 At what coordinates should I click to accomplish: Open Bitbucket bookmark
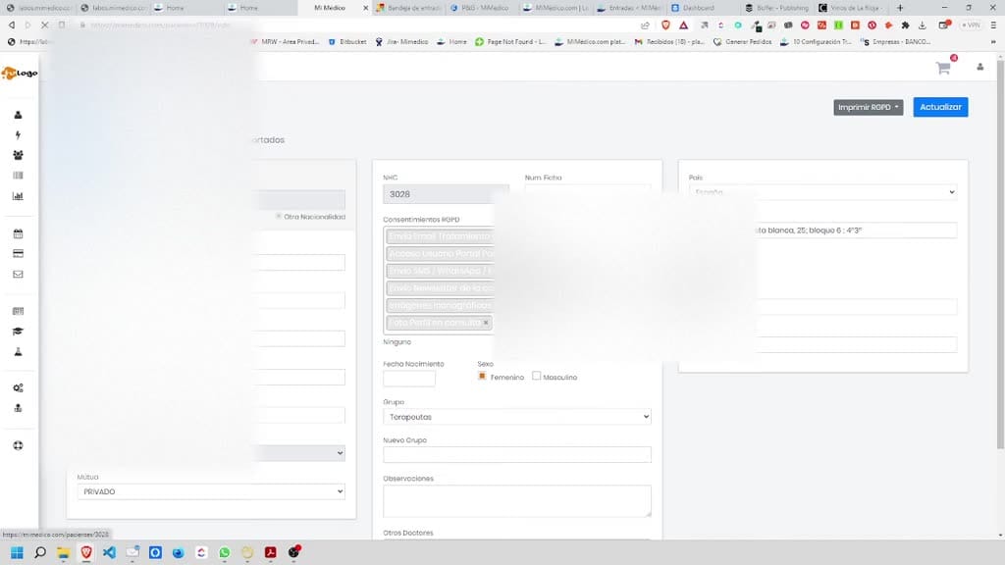pos(347,41)
